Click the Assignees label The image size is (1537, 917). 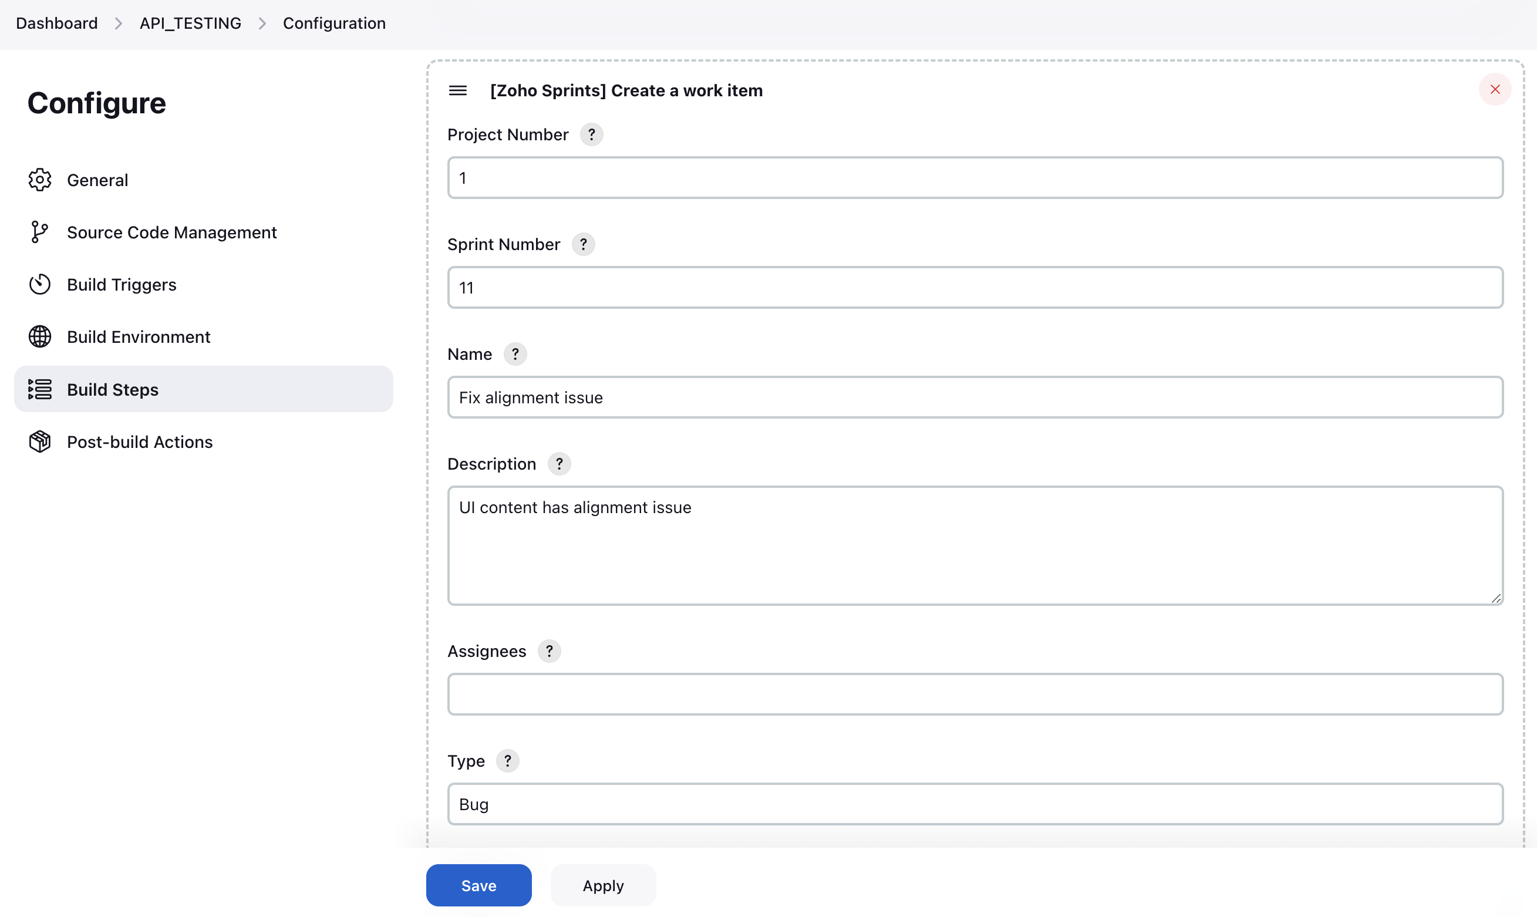[487, 651]
